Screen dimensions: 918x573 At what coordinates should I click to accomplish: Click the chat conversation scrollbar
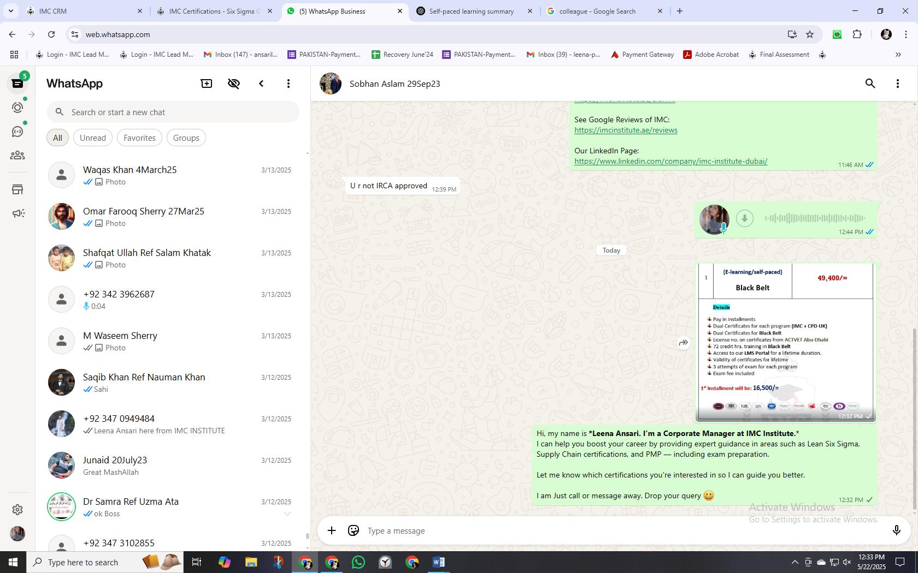914,420
